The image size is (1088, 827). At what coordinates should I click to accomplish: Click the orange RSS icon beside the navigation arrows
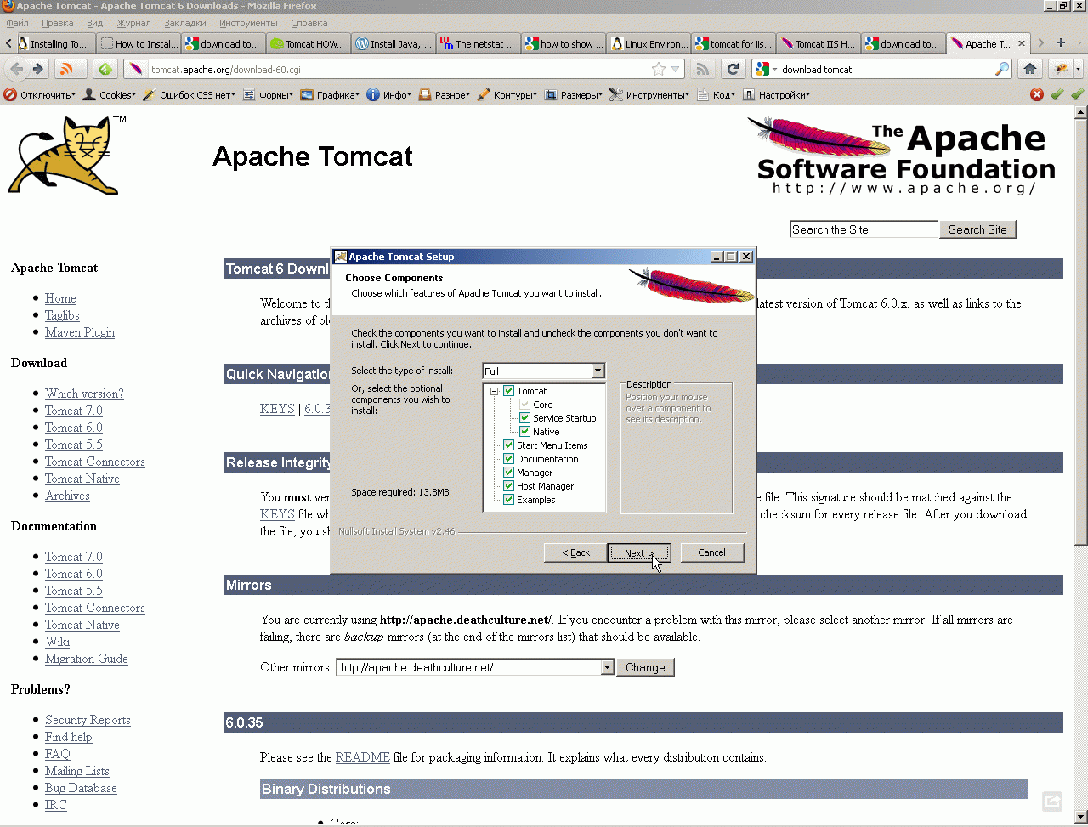(66, 69)
